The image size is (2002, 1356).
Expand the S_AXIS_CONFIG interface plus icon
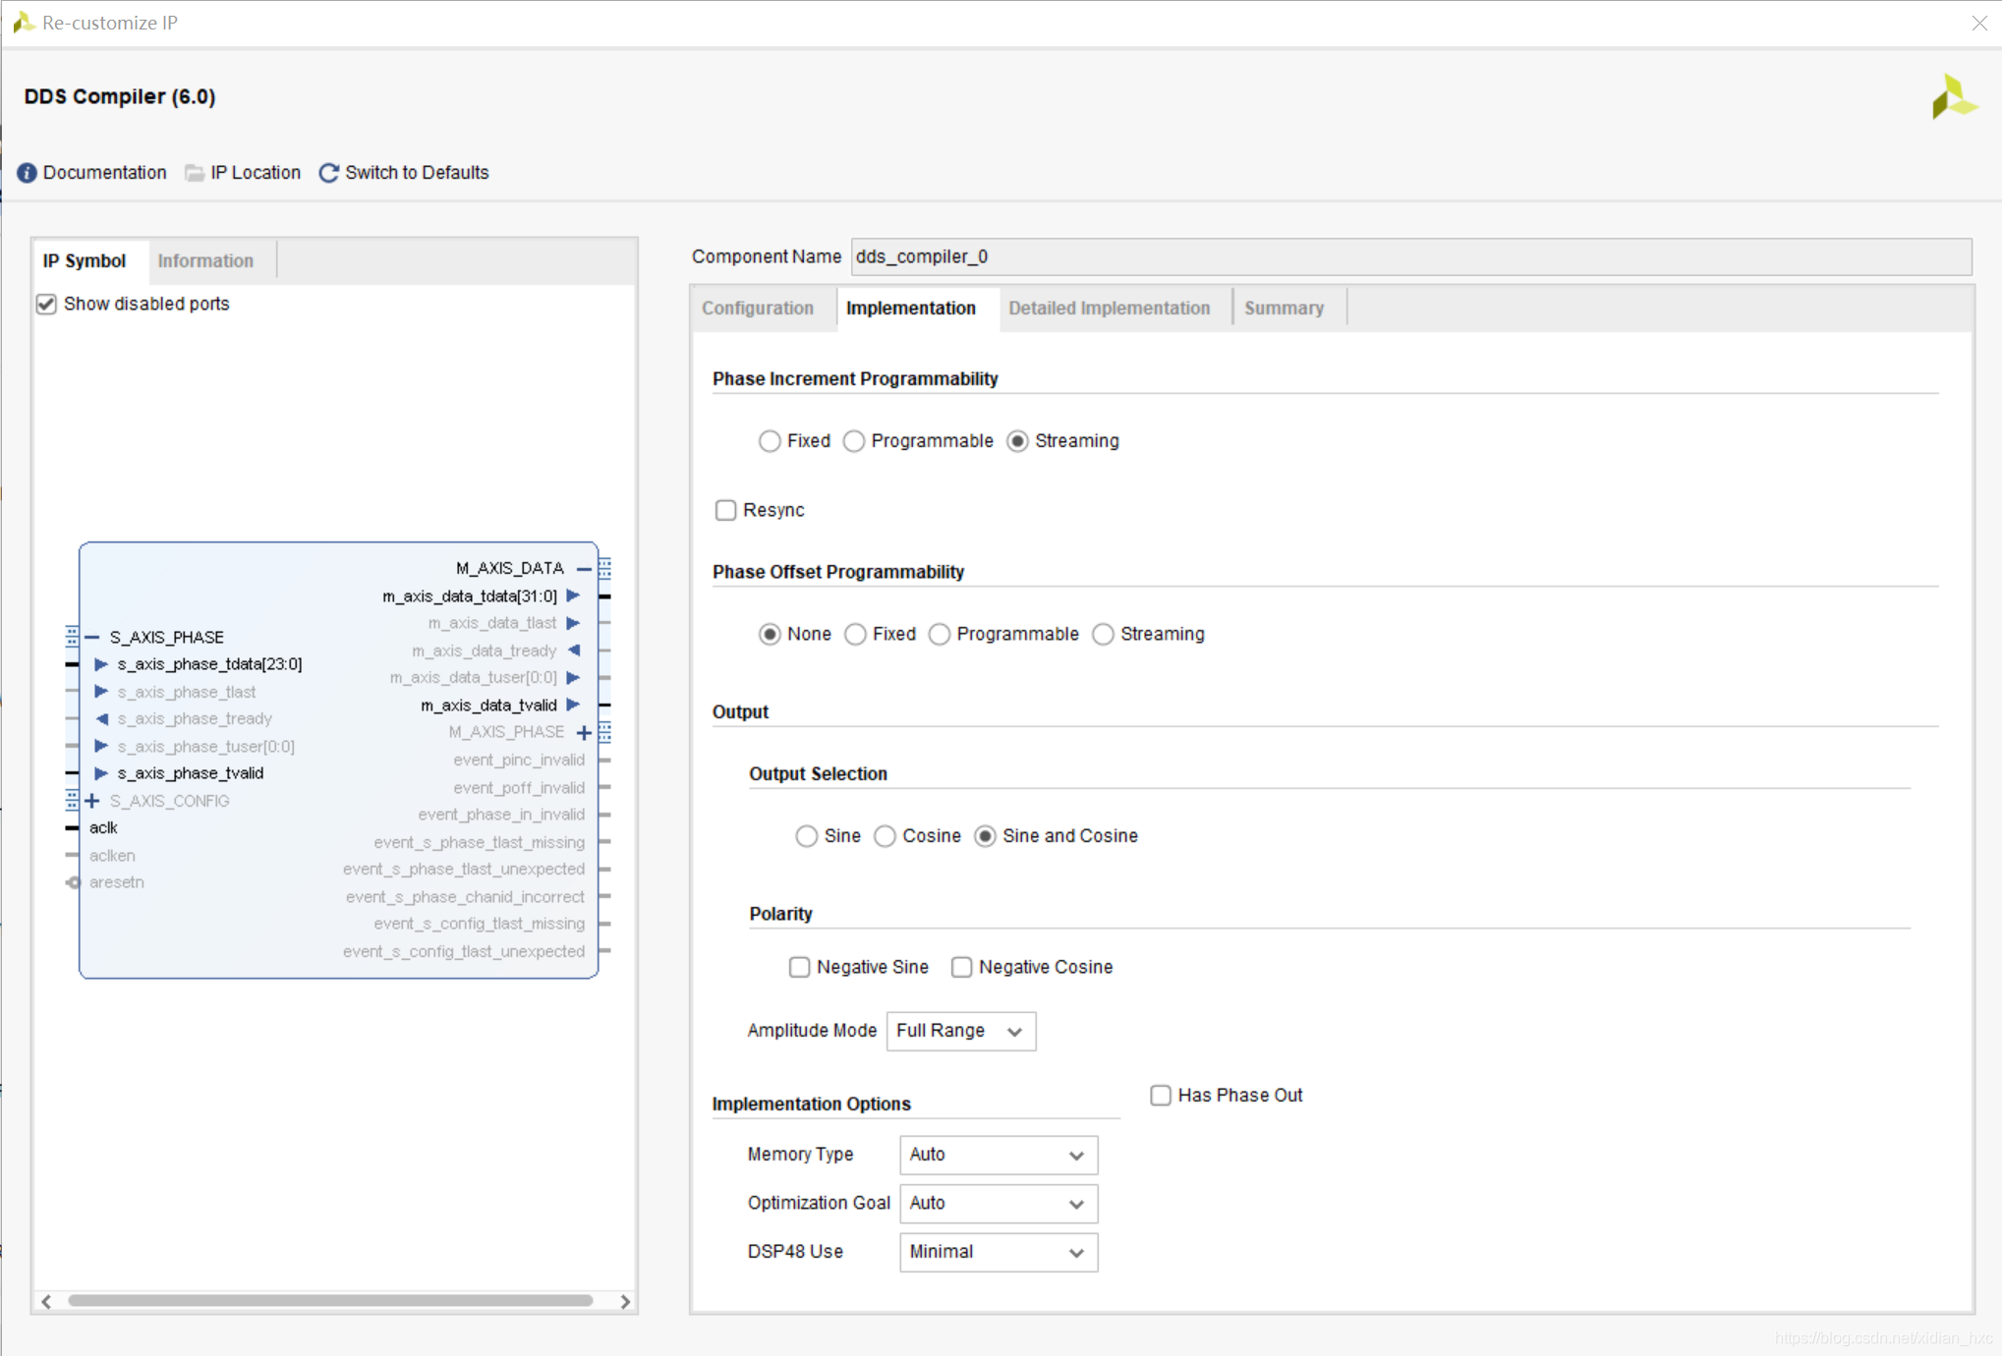[92, 801]
